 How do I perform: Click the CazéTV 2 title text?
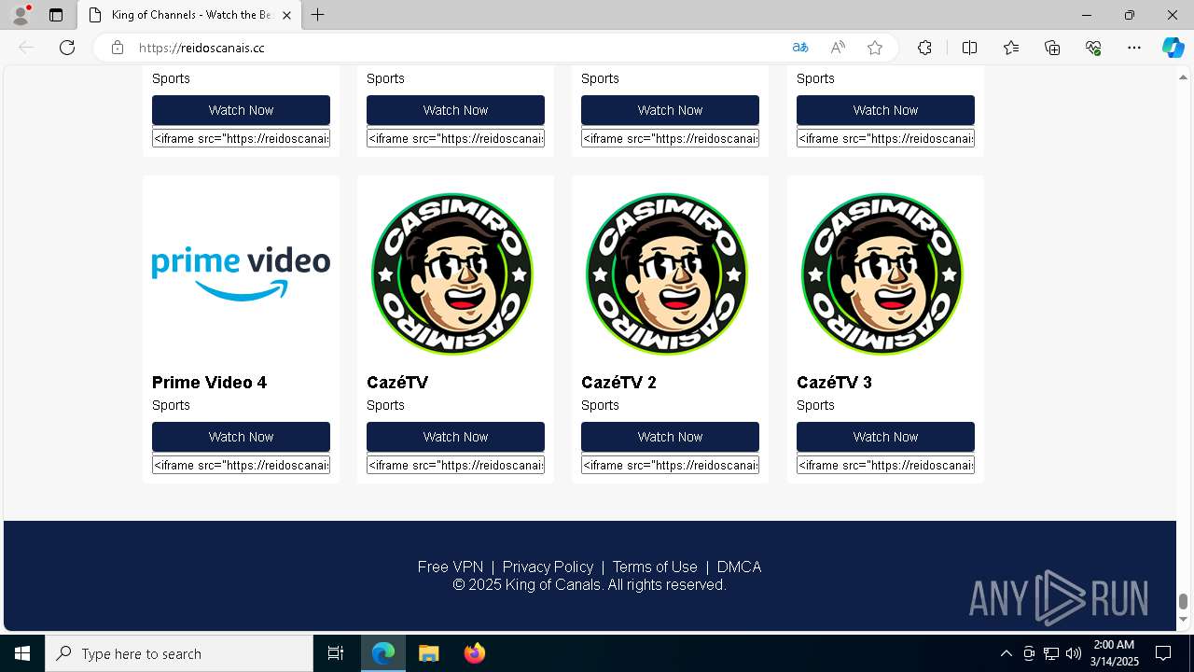pyautogui.click(x=618, y=383)
